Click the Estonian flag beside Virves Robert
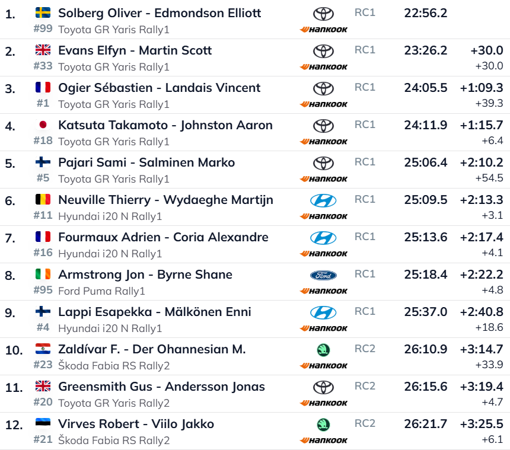 coord(43,423)
